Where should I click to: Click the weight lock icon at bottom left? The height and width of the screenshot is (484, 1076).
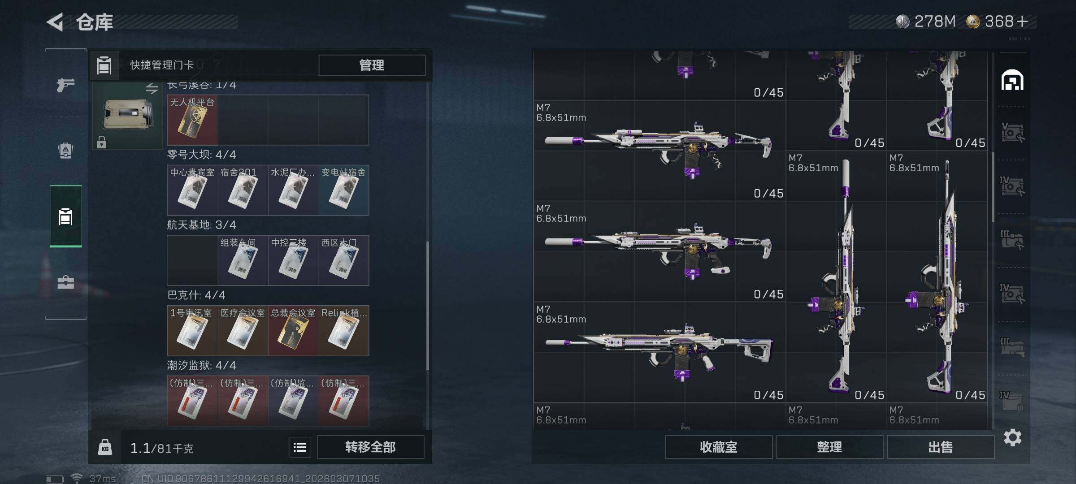point(105,447)
